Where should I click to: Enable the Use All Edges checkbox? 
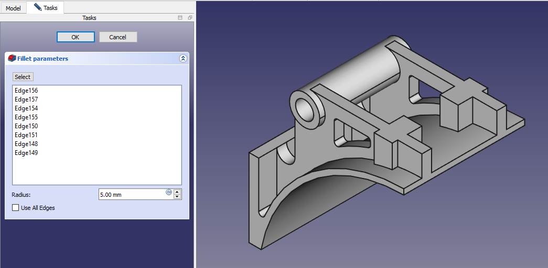[16, 208]
